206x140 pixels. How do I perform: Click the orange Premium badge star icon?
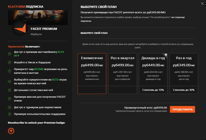(11, 131)
